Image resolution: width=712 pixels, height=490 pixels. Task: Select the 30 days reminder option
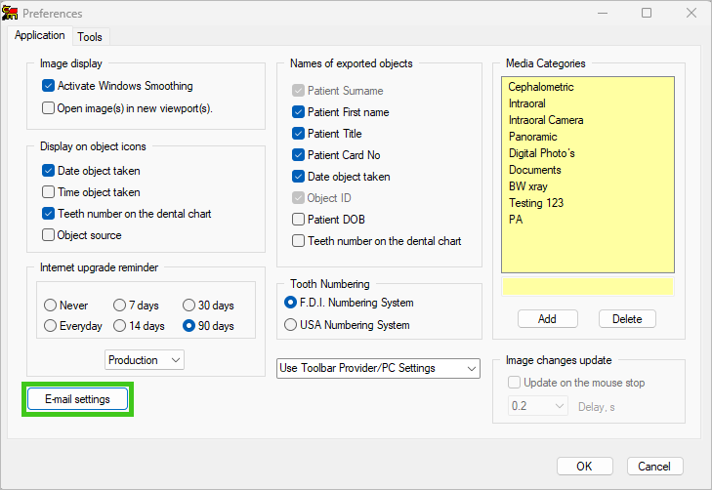coord(188,305)
